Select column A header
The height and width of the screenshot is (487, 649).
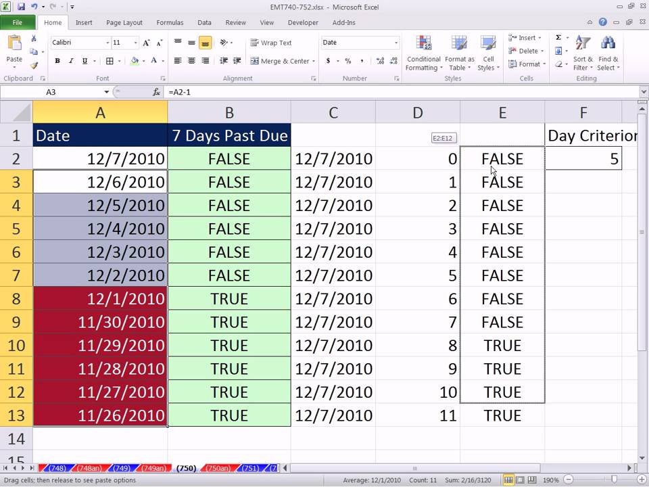(x=100, y=112)
